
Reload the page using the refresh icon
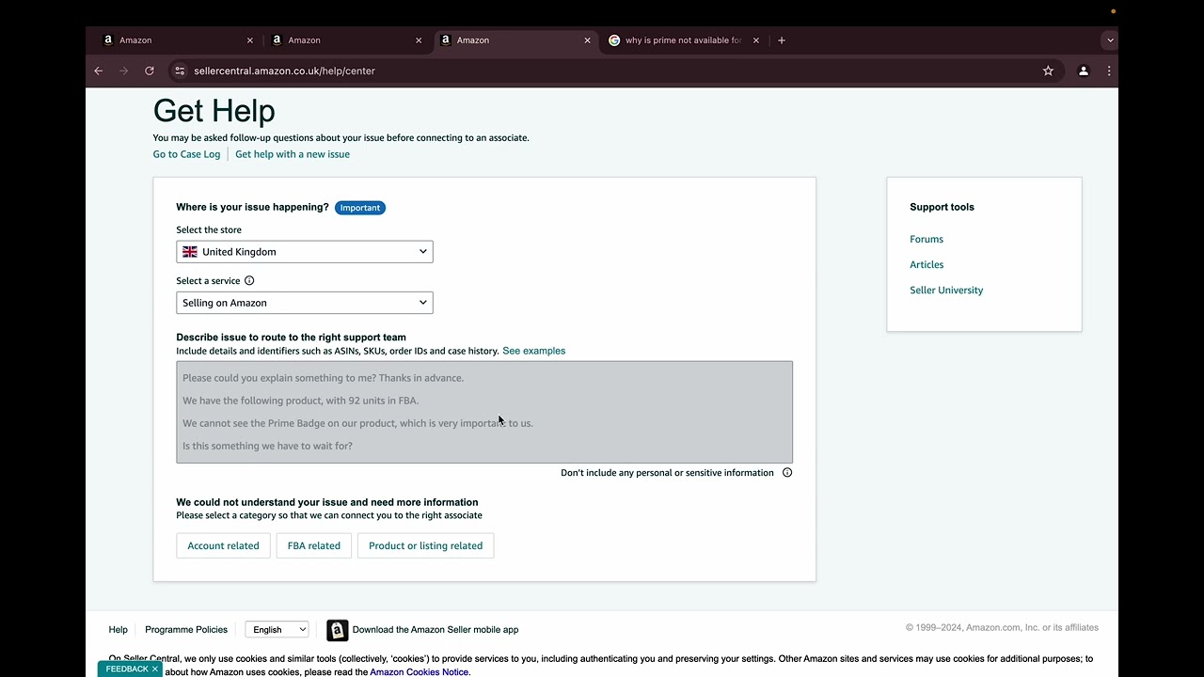[x=149, y=71]
